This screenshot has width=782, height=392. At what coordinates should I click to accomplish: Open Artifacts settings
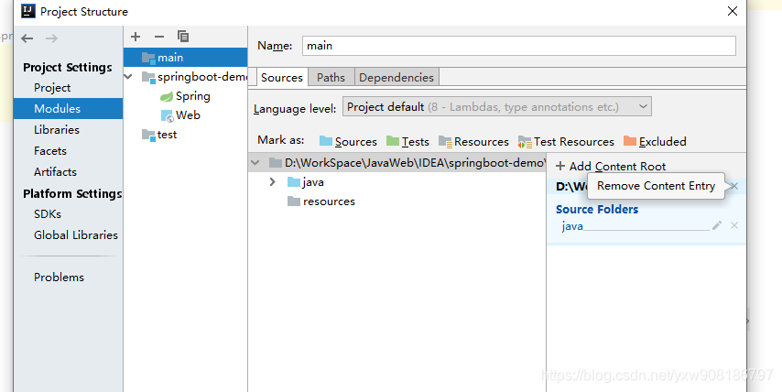[55, 171]
